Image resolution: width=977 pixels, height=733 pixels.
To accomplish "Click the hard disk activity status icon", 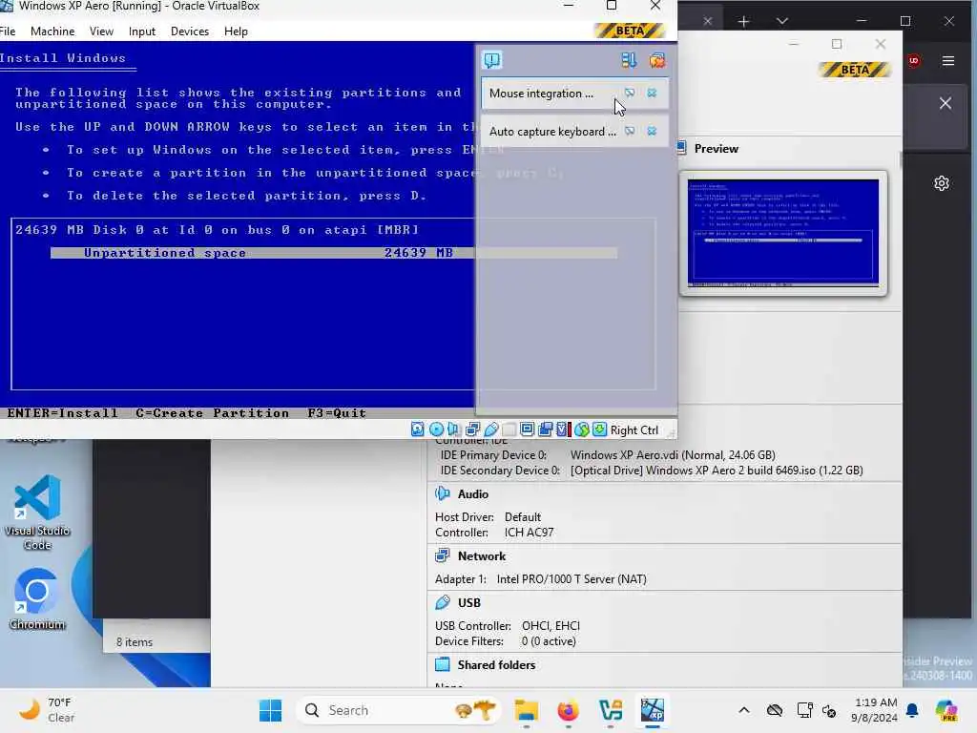I will click(418, 429).
